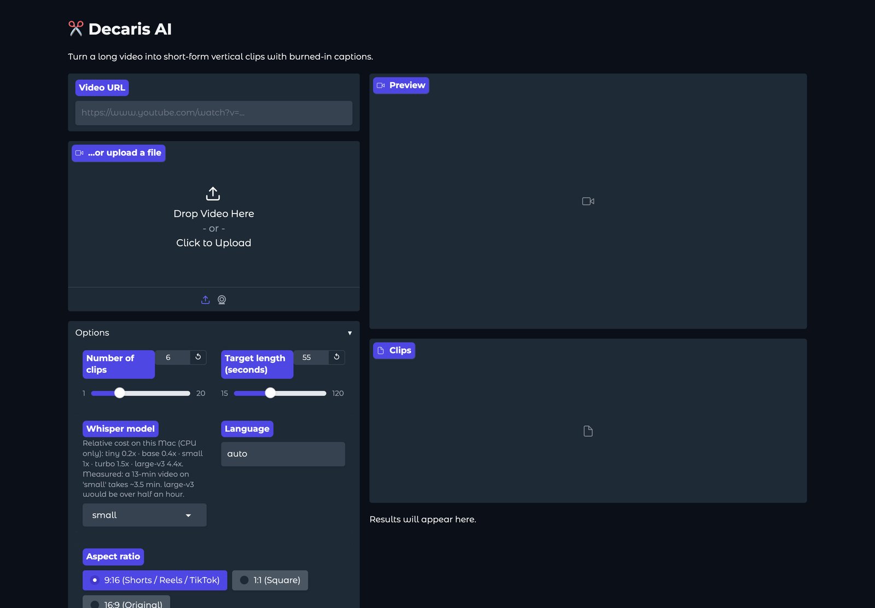Image resolution: width=875 pixels, height=608 pixels.
Task: Click the Number of clips number box
Action: pyautogui.click(x=173, y=357)
